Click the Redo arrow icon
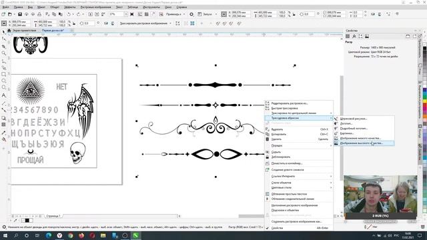427x240 pixels. [79, 14]
